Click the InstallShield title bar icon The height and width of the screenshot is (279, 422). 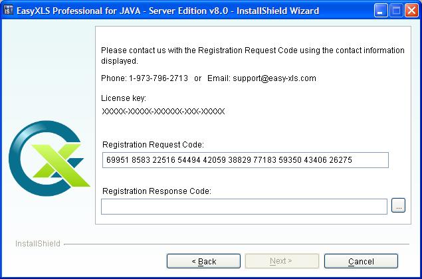click(x=9, y=10)
